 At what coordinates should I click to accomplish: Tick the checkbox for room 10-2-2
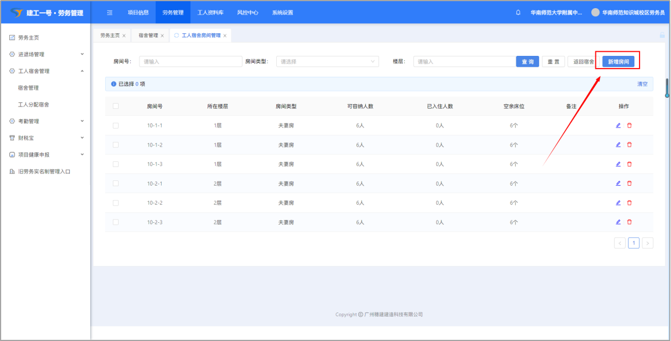point(116,203)
